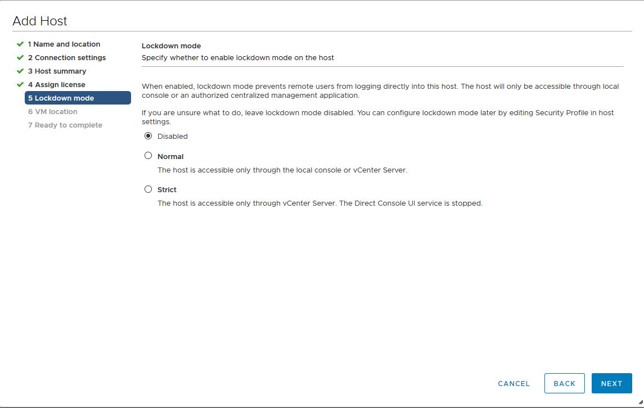Cancel the Add Host wizard
The image size is (644, 408).
[514, 383]
